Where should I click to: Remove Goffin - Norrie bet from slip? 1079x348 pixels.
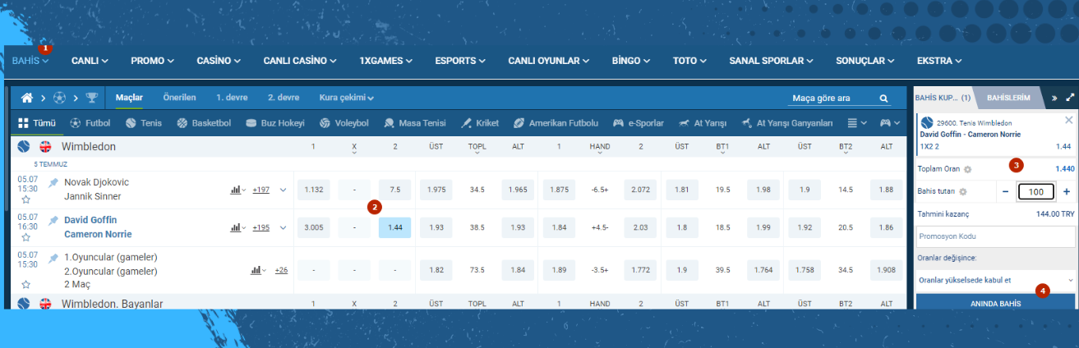[x=1068, y=120]
